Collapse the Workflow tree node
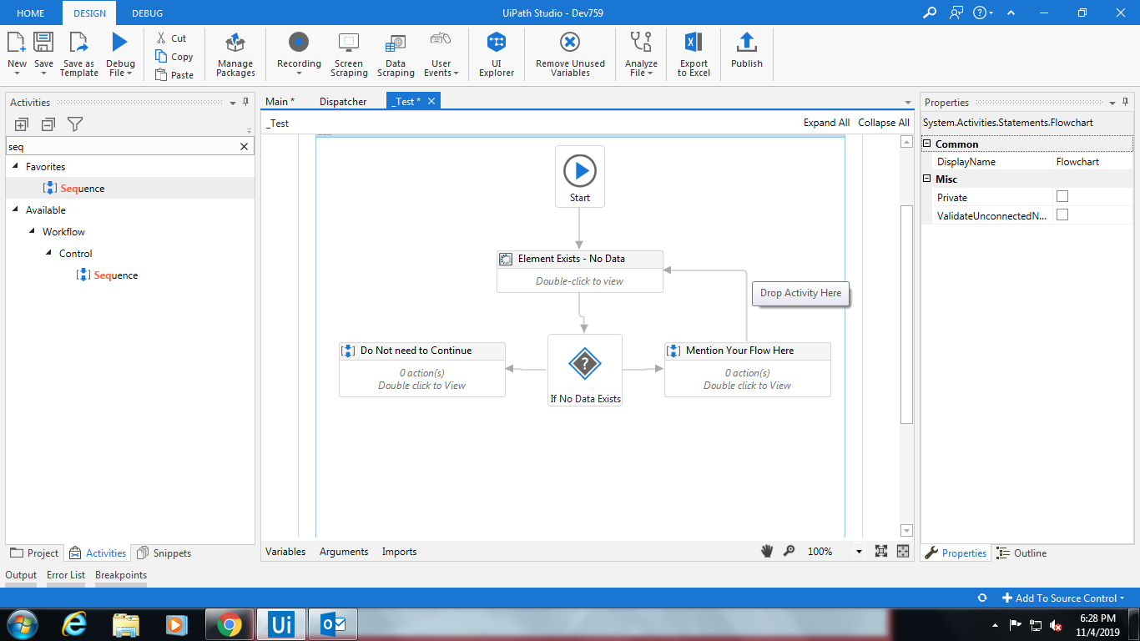Image resolution: width=1140 pixels, height=641 pixels. click(32, 232)
